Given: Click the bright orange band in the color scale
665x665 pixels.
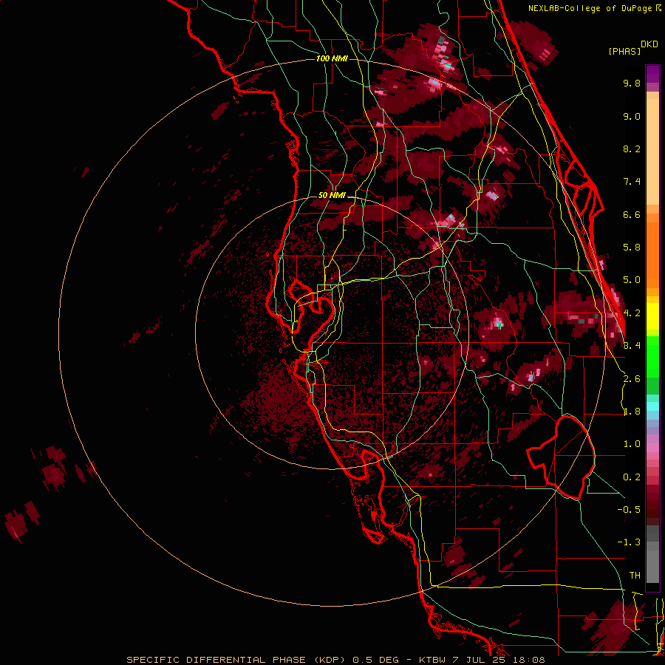Looking at the screenshot, I should 652,254.
